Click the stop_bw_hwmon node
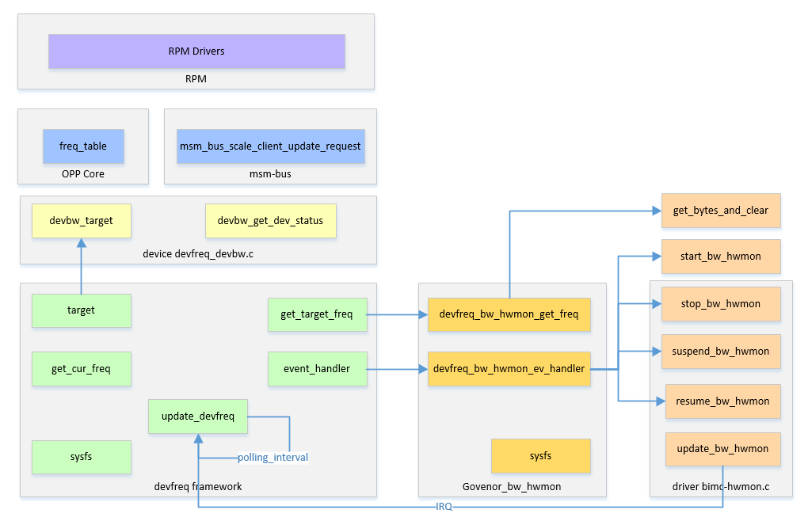 (720, 304)
